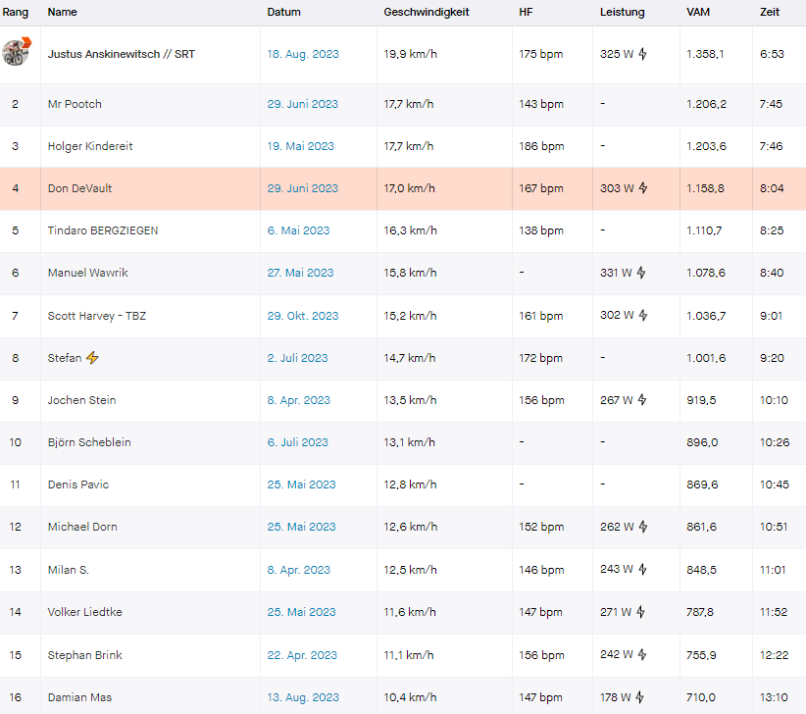806x714 pixels.
Task: Click the bolt icon next to 302 W
Action: (643, 315)
